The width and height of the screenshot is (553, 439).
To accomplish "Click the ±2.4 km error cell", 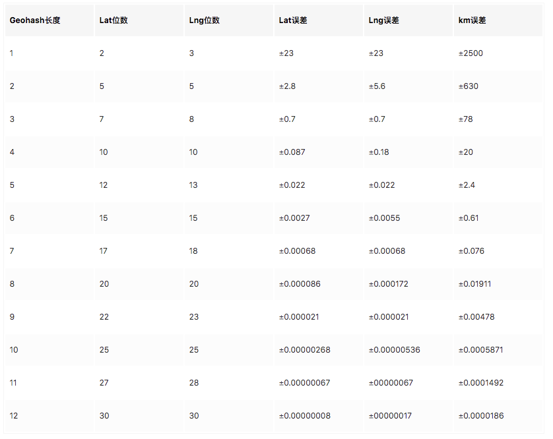I will pos(469,185).
